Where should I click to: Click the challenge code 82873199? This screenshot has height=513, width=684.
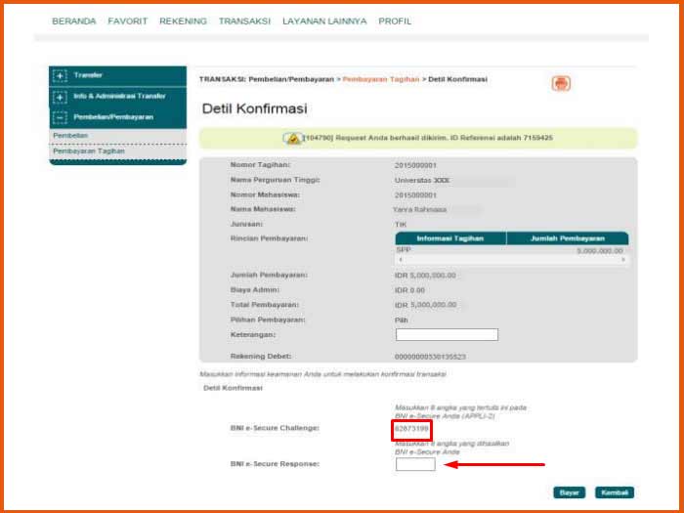click(x=411, y=429)
